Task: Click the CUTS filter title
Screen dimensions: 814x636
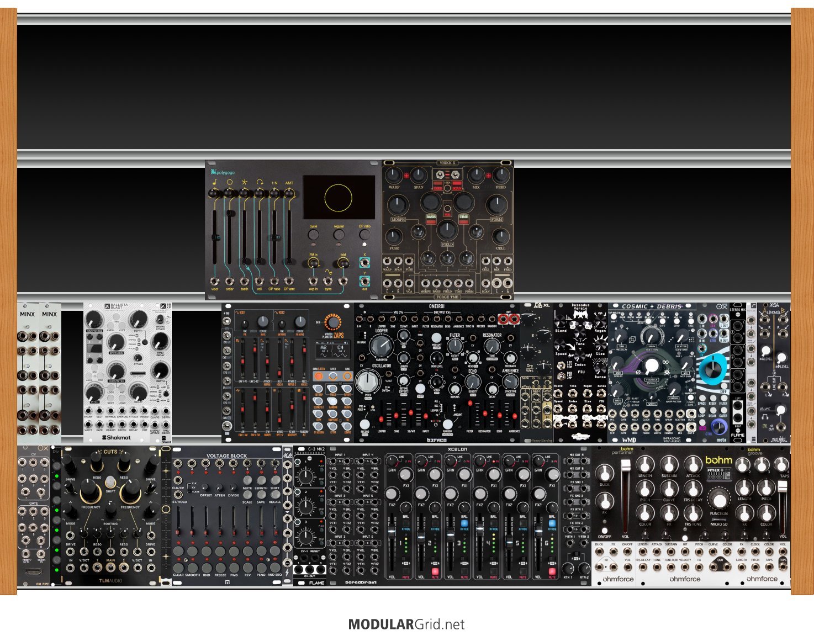Action: (110, 452)
